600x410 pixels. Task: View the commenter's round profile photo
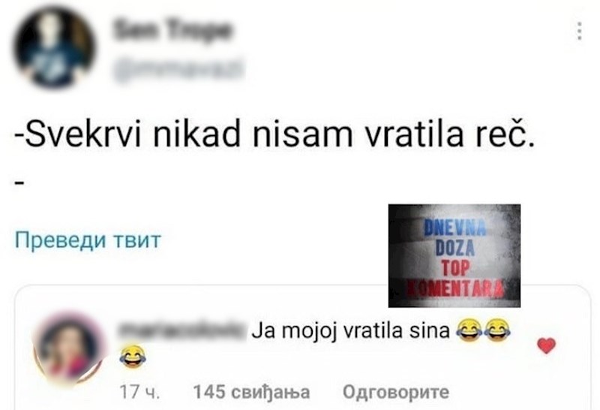pos(68,348)
